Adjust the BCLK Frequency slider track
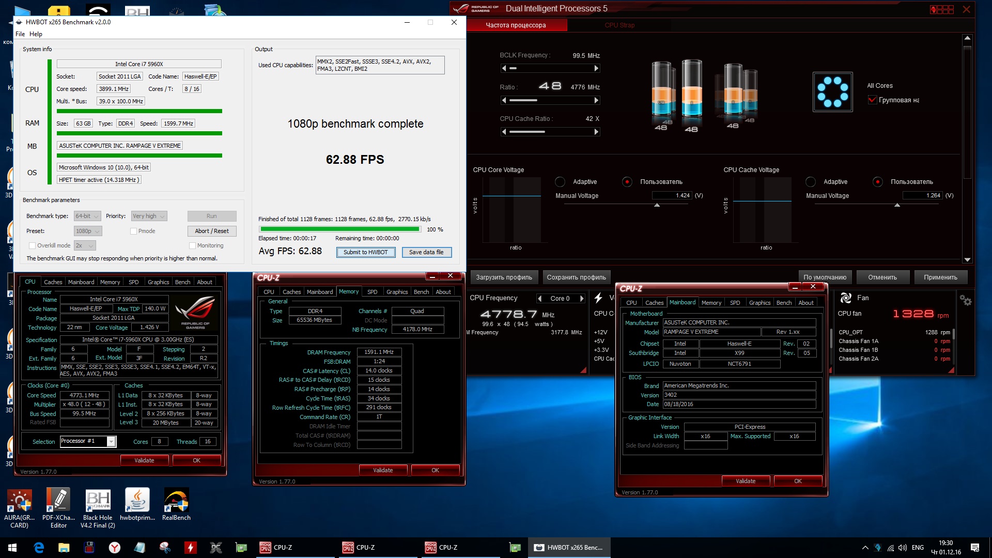Viewport: 992px width, 558px height. (x=550, y=68)
